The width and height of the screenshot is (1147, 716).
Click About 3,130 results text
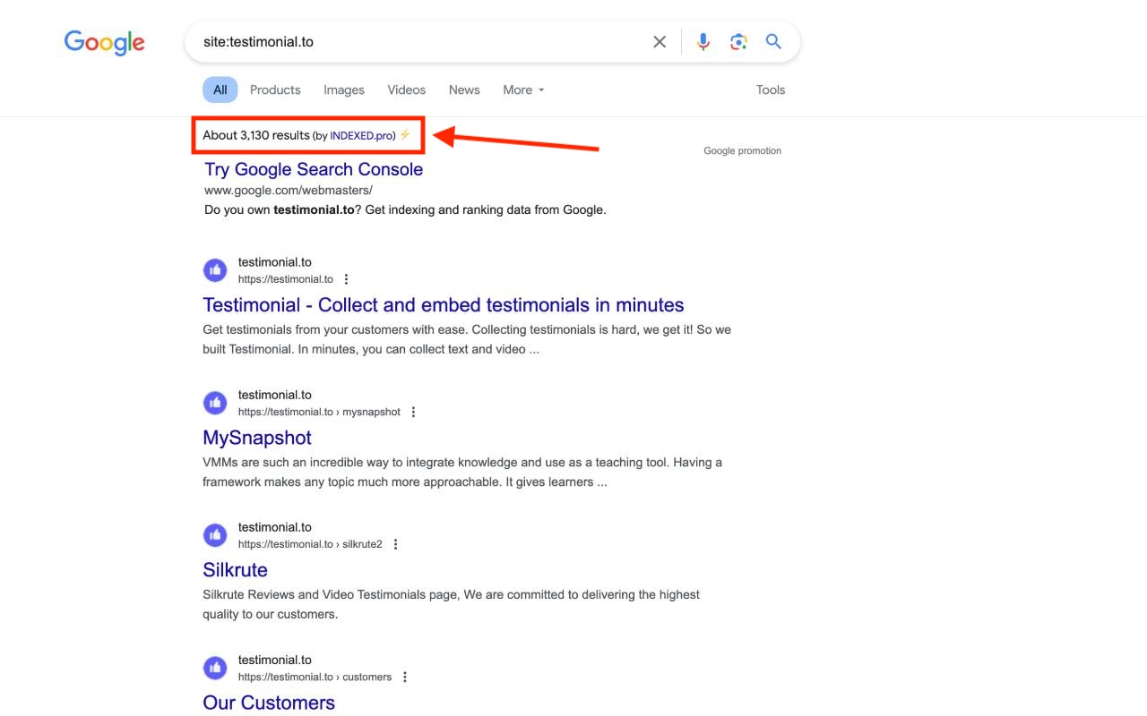click(255, 135)
